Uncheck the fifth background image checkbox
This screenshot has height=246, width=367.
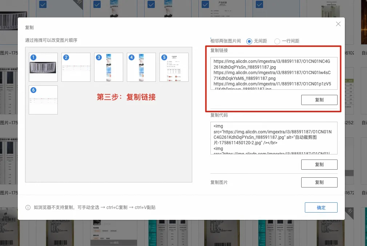coord(259,4)
